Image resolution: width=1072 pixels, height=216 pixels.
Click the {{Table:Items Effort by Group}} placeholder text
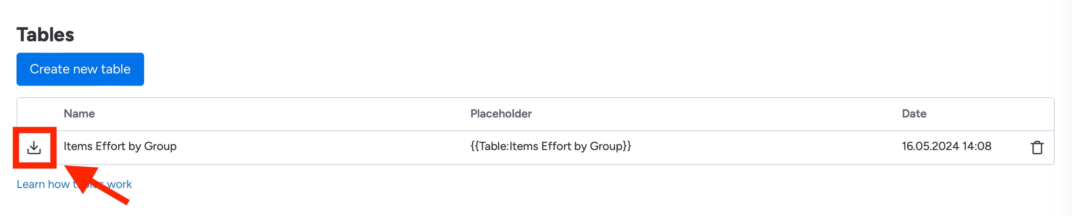pos(550,146)
